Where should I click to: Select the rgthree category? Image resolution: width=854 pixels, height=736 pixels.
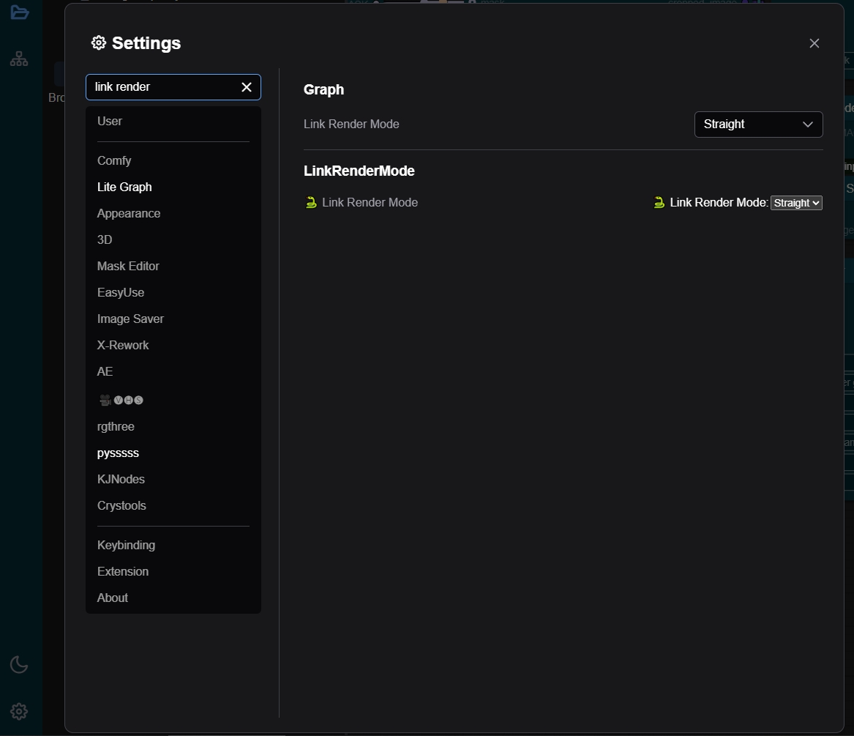(x=173, y=427)
